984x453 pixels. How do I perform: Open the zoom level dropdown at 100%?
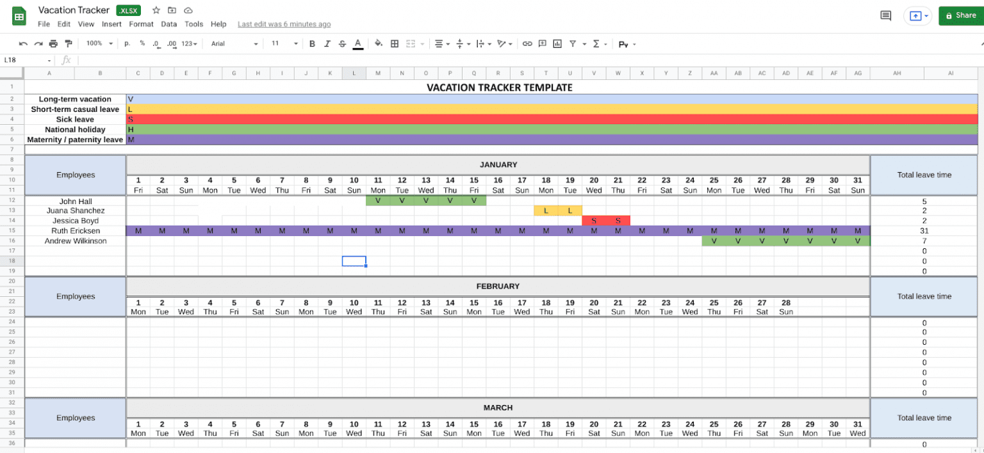point(99,44)
